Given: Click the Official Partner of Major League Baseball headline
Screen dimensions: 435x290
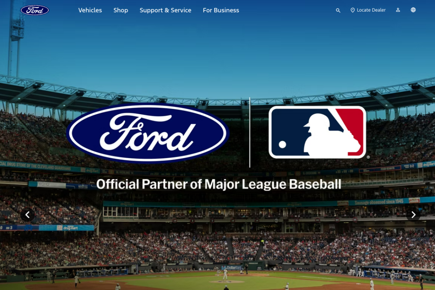Looking at the screenshot, I should [219, 184].
